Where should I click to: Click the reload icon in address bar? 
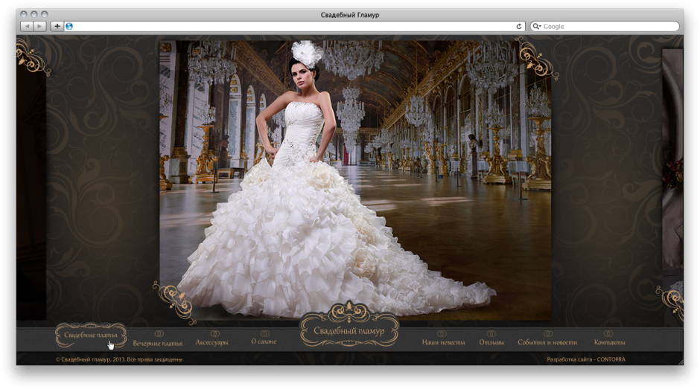coord(519,26)
